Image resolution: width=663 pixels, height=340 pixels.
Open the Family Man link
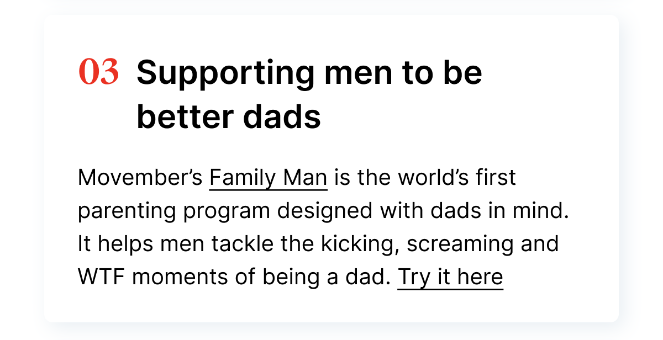pyautogui.click(x=269, y=178)
